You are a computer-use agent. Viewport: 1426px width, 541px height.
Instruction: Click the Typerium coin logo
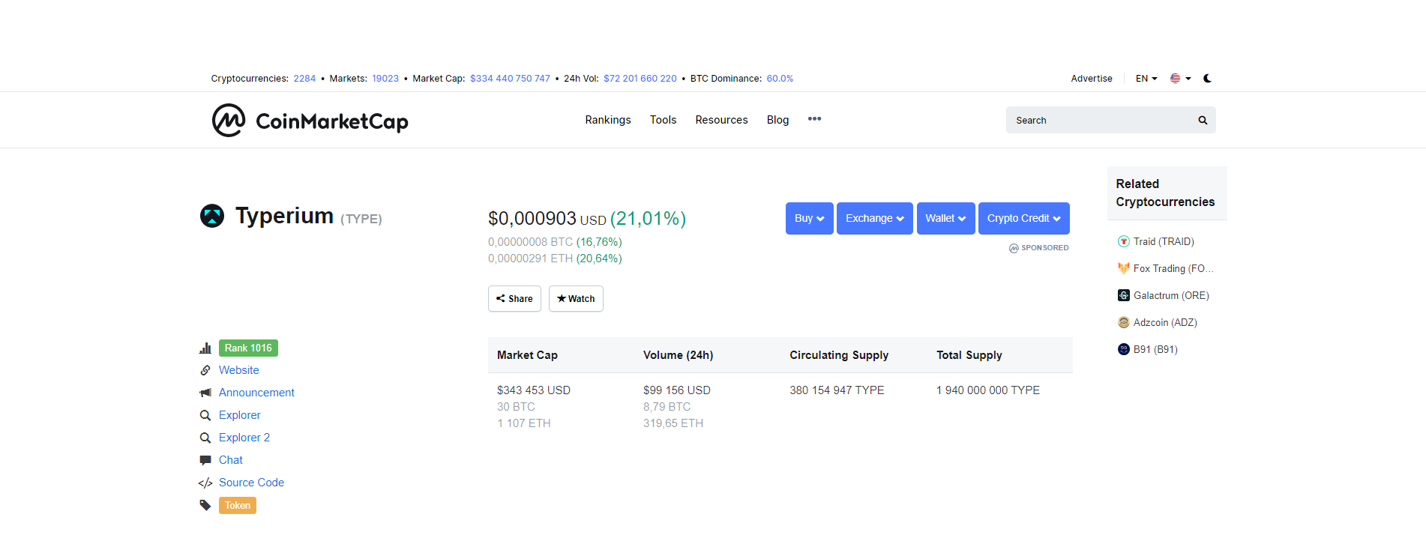(x=212, y=216)
